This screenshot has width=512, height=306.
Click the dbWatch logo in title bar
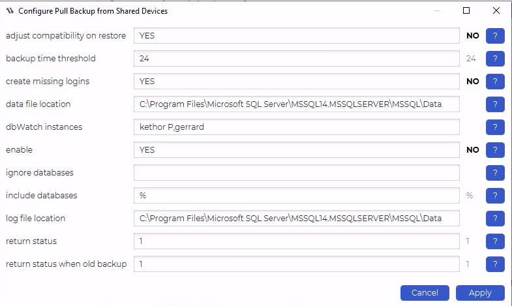point(10,11)
